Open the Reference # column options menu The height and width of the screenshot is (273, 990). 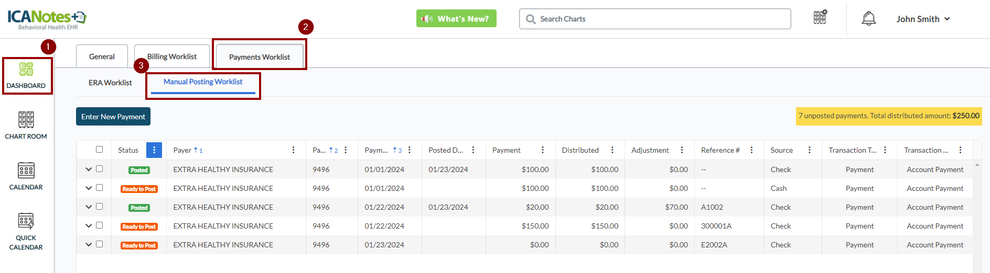pyautogui.click(x=751, y=150)
